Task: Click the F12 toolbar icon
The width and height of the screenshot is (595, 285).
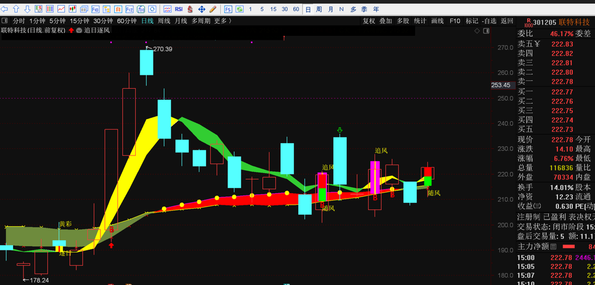Action: pos(129,9)
